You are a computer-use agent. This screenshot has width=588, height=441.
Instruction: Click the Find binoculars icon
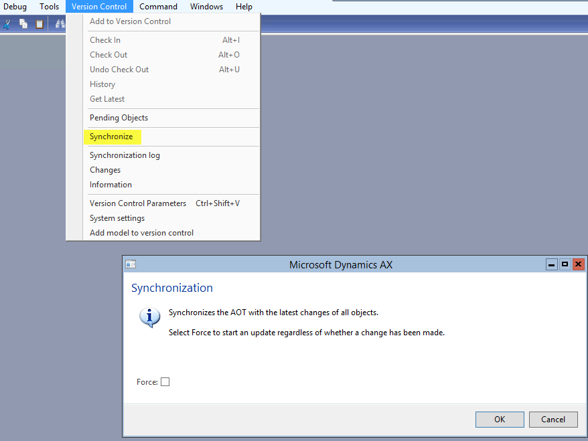(x=60, y=24)
